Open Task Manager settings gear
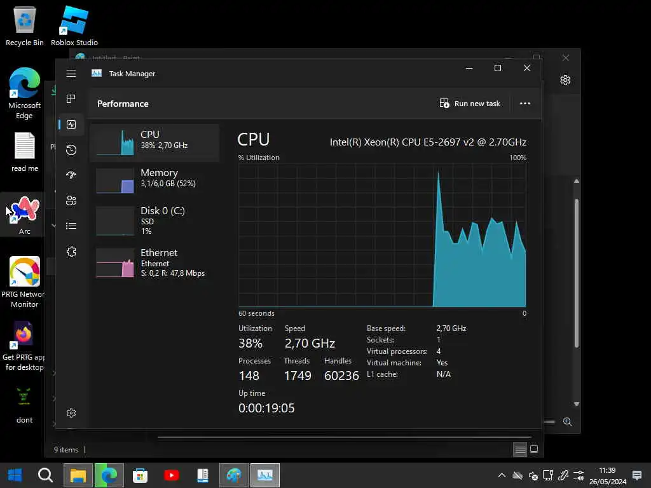Image resolution: width=651 pixels, height=488 pixels. (x=71, y=413)
